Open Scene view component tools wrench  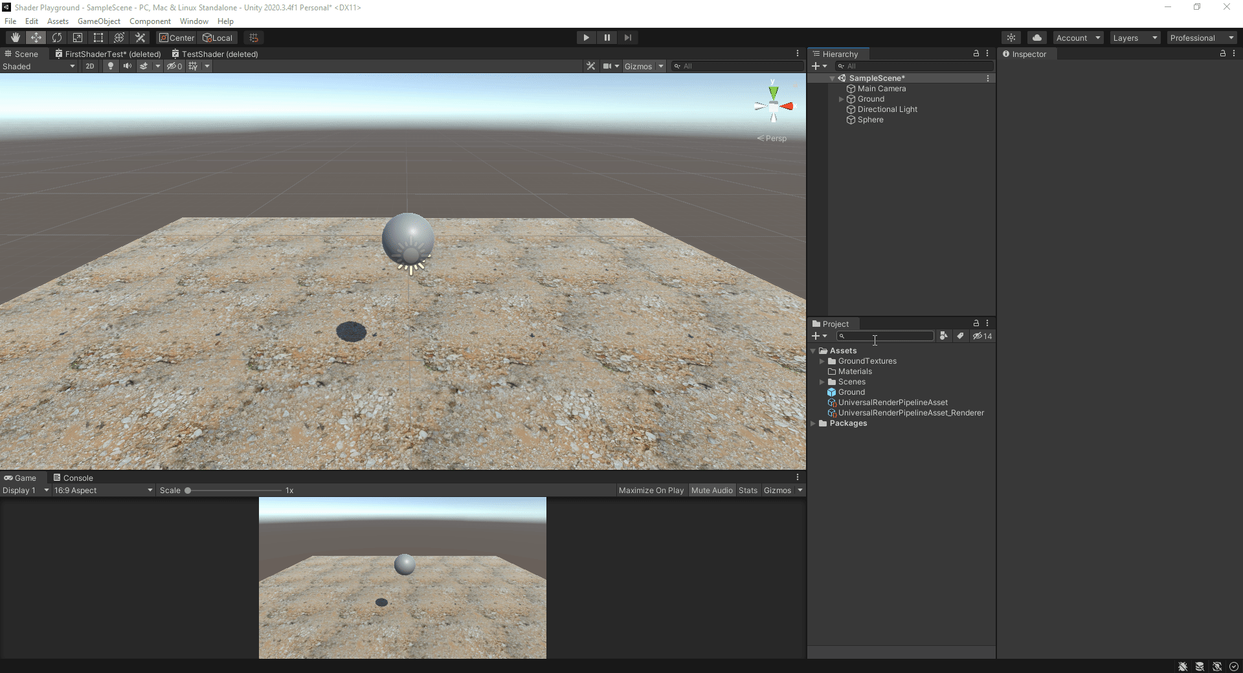[x=590, y=66]
